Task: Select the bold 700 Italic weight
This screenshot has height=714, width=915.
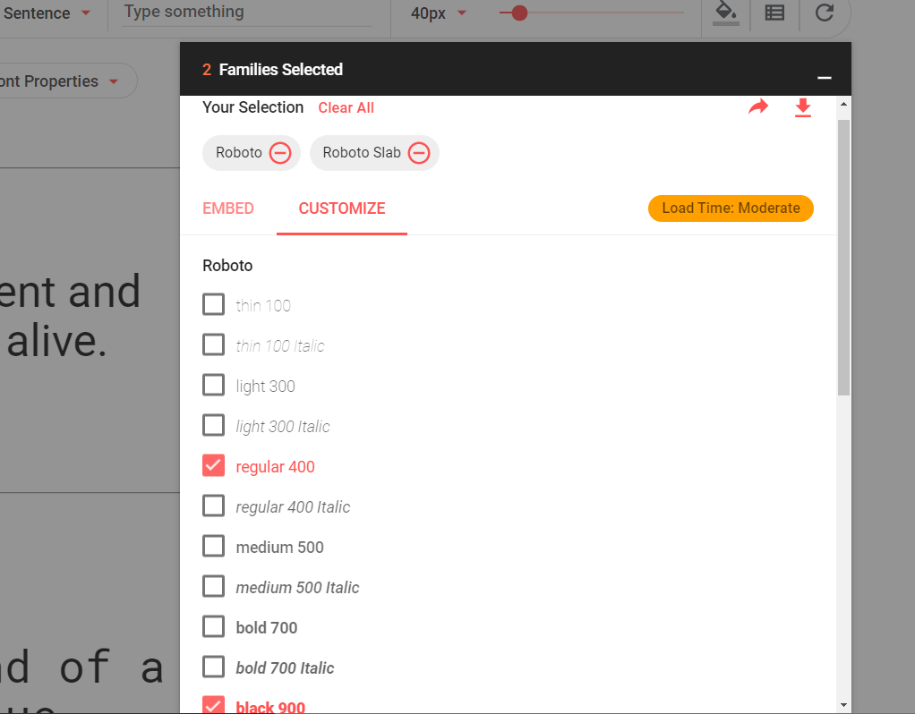Action: [214, 667]
